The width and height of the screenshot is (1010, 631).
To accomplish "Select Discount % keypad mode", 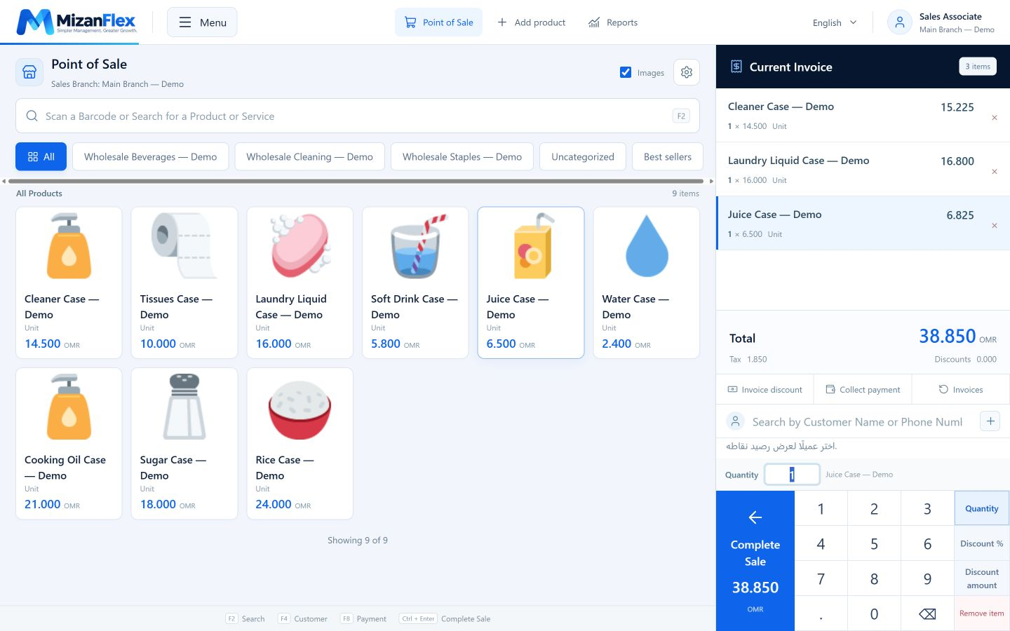I will click(982, 543).
